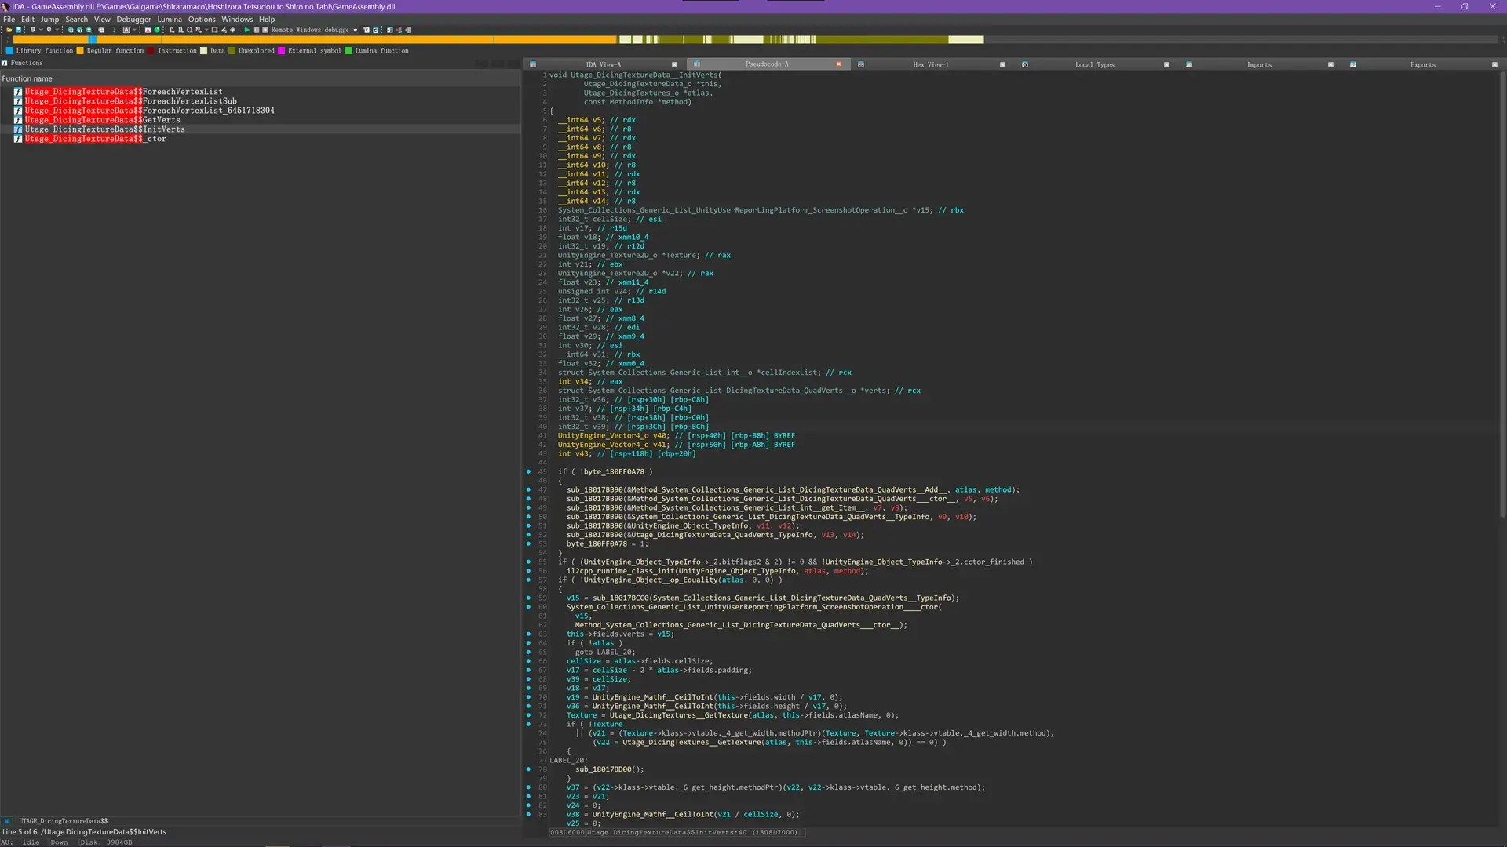Toggle breakpoint dot on line 83
The width and height of the screenshot is (1507, 847).
click(x=528, y=814)
